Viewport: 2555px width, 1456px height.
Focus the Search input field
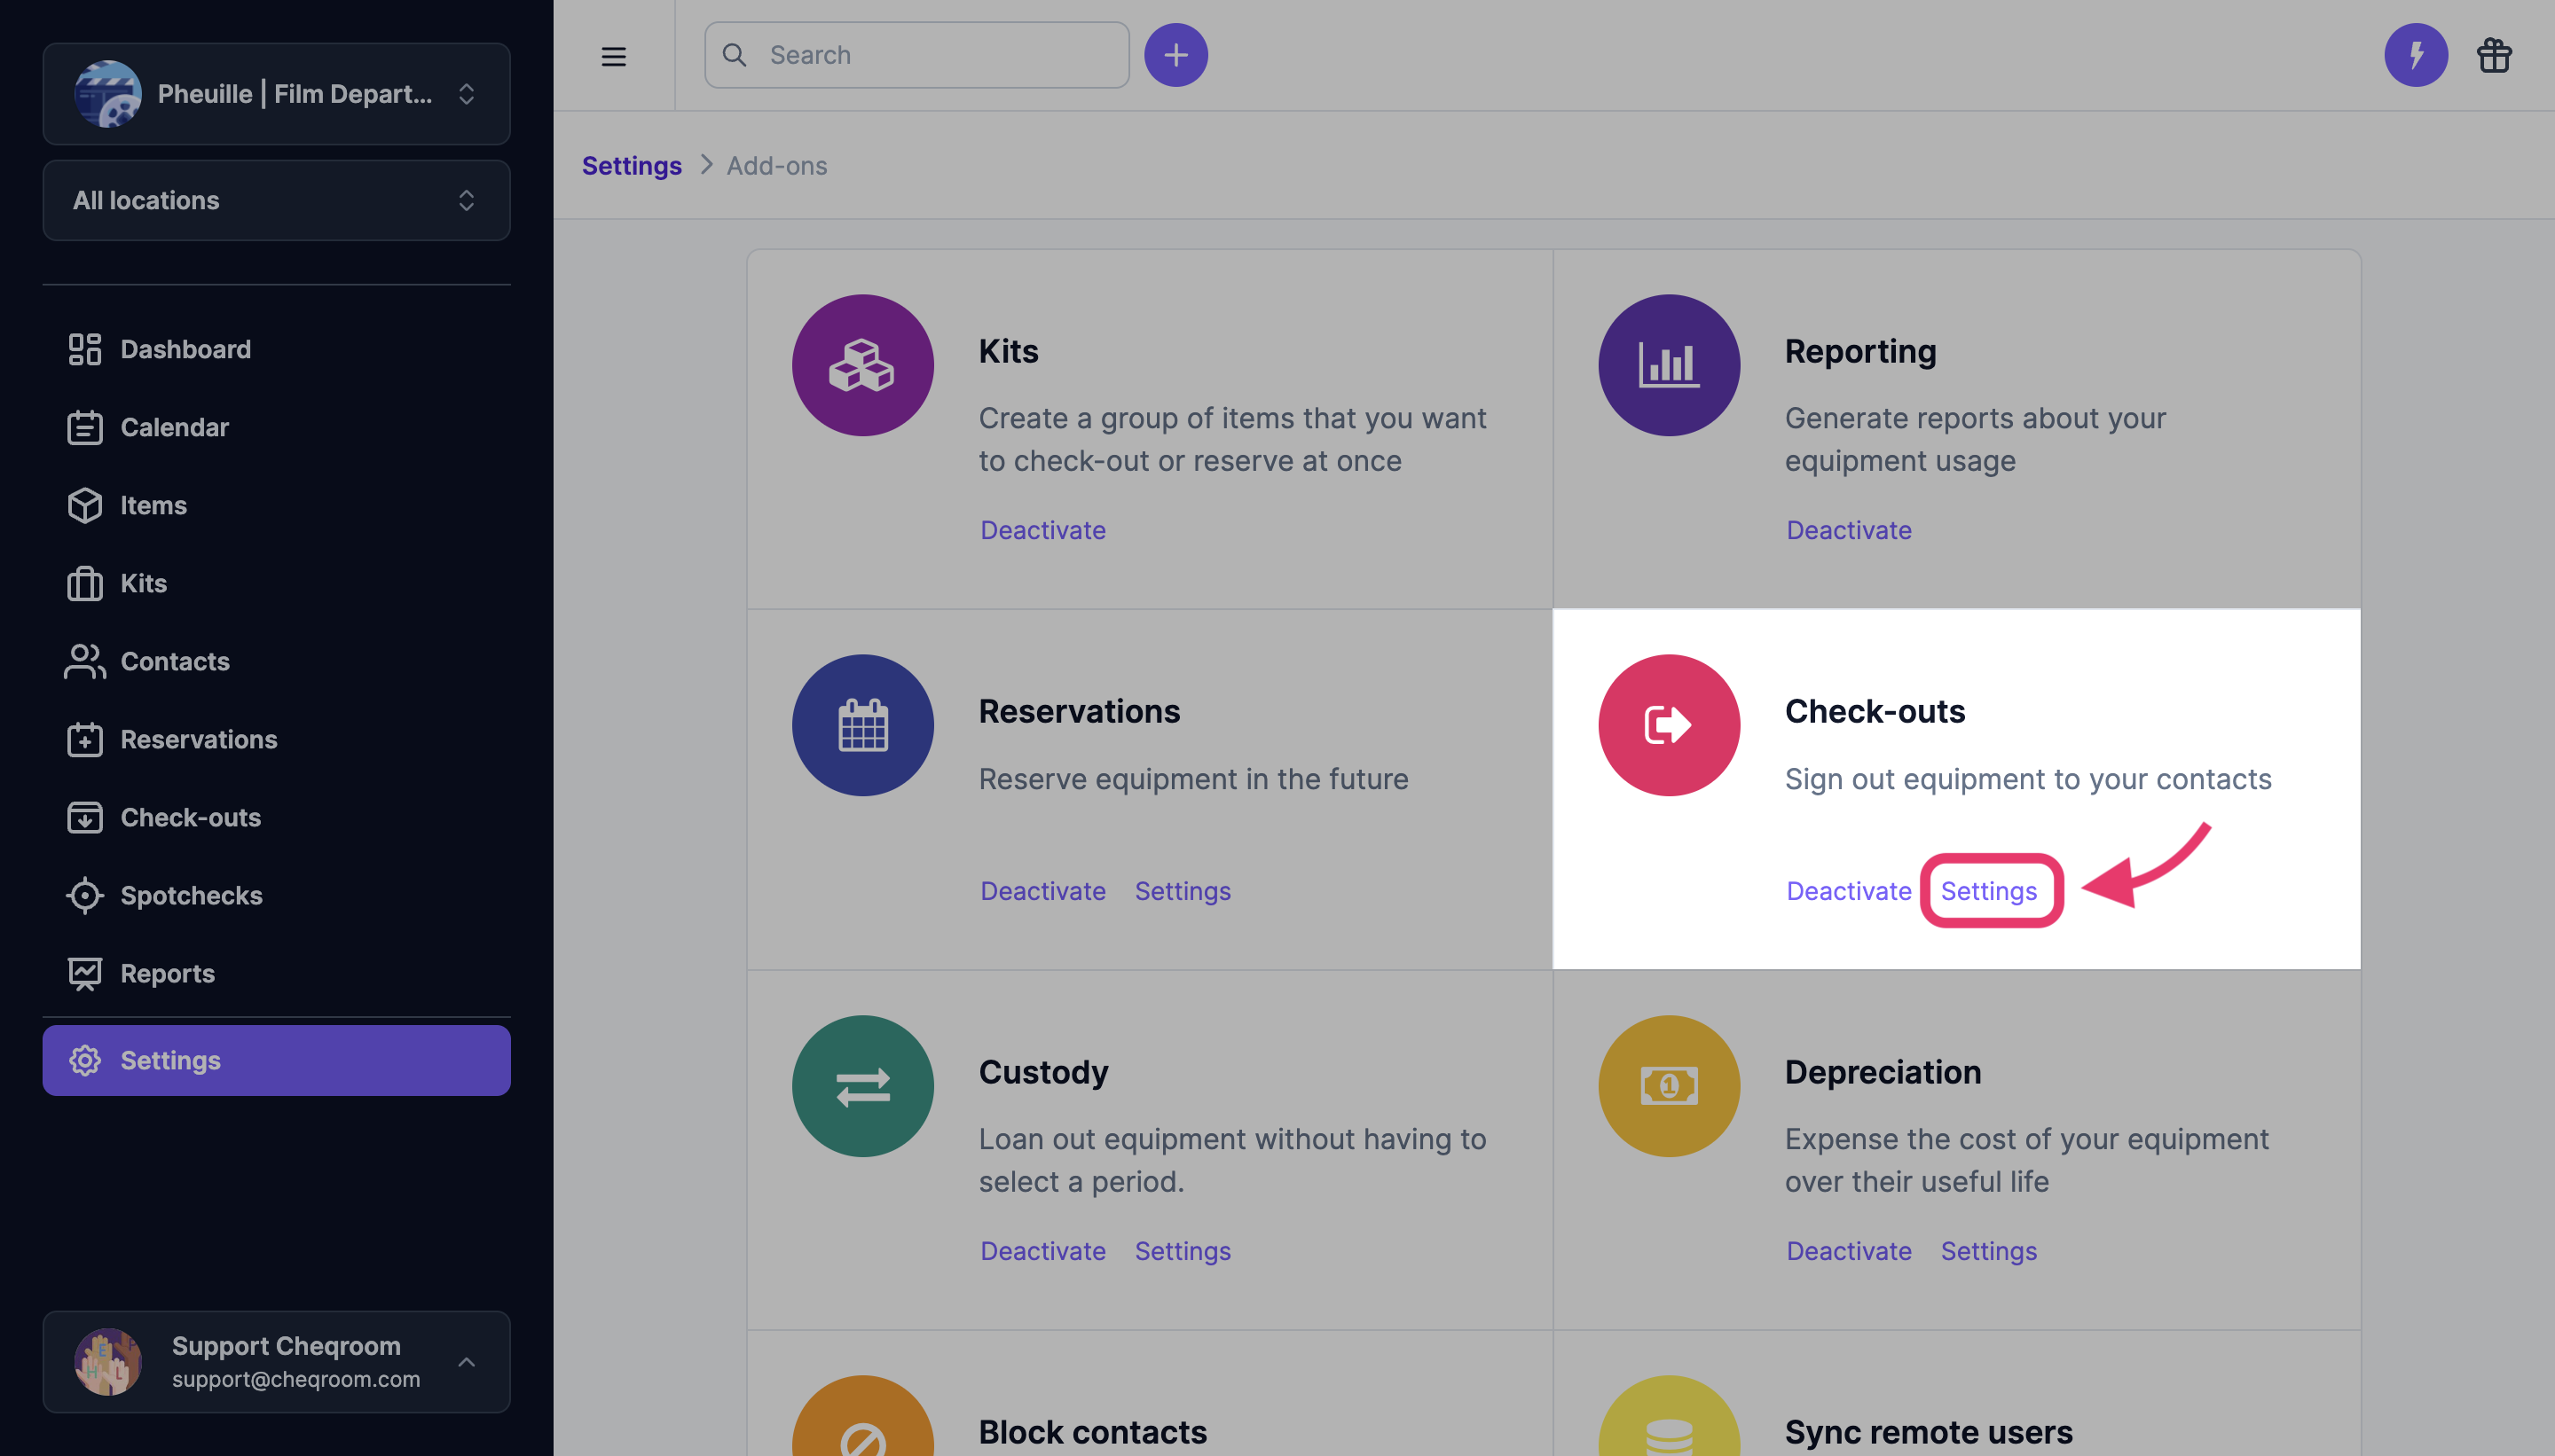[x=916, y=55]
